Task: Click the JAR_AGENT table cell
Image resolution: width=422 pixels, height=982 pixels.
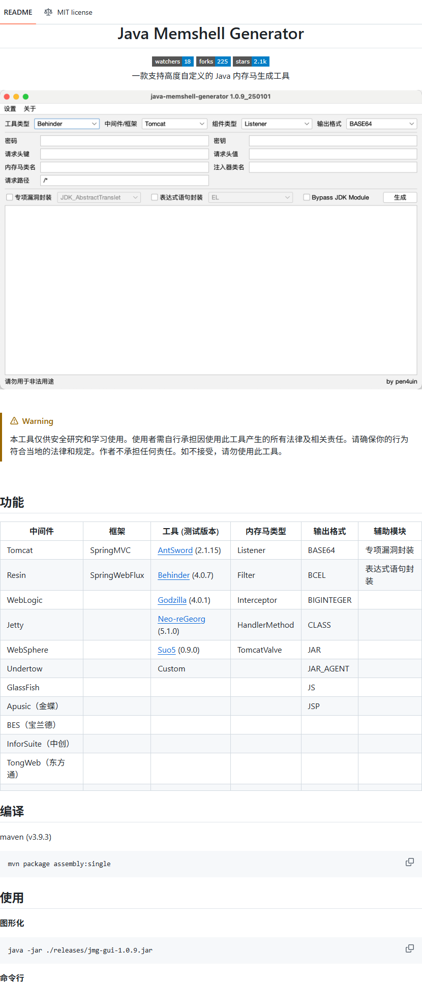Action: 328,669
